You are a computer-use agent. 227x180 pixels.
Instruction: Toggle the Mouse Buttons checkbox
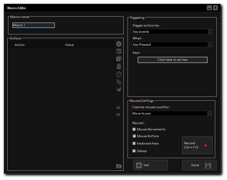tap(134, 136)
